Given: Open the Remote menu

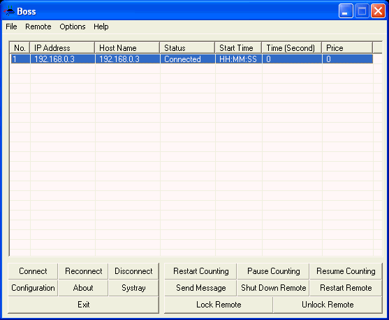Looking at the screenshot, I should click(x=38, y=26).
